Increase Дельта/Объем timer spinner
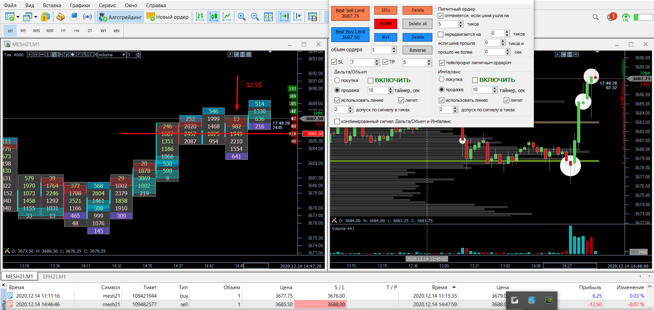This screenshot has width=654, height=310. tap(391, 89)
